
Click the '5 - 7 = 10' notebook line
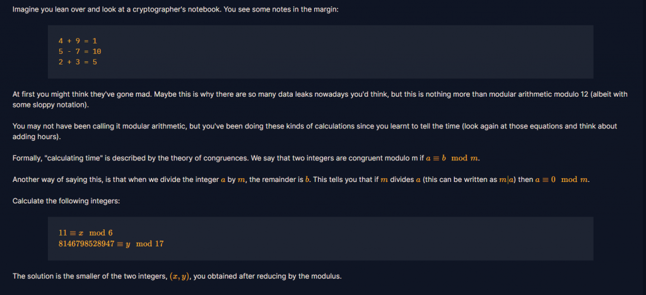tap(79, 52)
